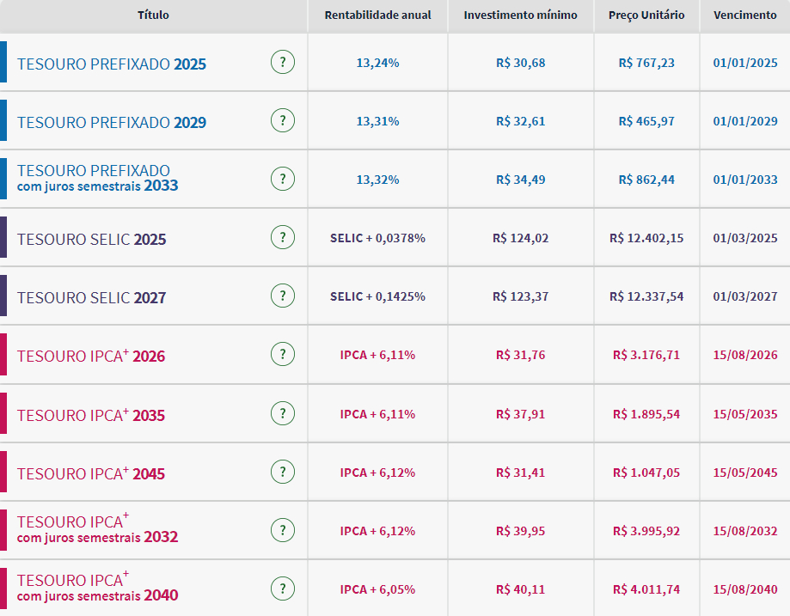Click question mark for Tesouro IPCA+ 2045
The width and height of the screenshot is (790, 616).
283,472
